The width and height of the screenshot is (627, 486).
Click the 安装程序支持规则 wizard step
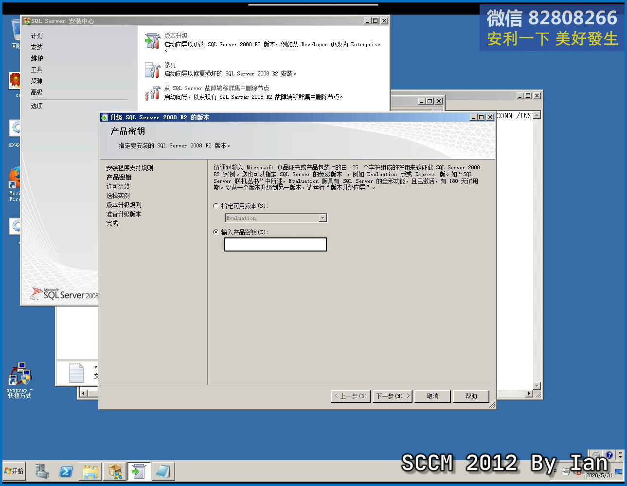pyautogui.click(x=129, y=168)
